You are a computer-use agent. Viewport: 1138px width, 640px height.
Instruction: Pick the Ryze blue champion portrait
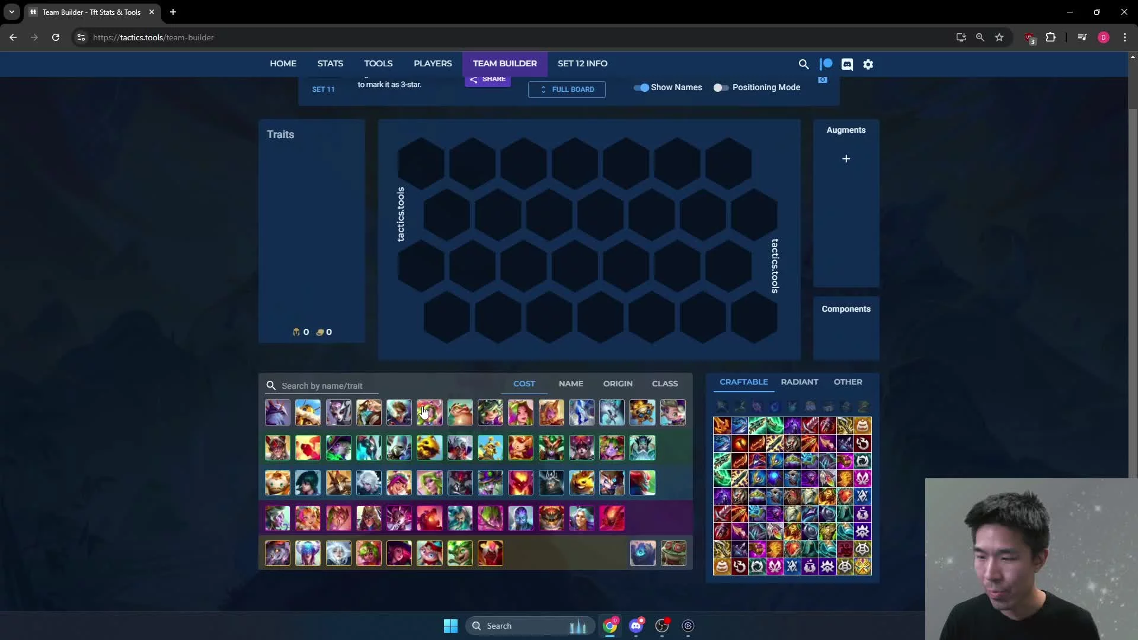[x=521, y=519]
